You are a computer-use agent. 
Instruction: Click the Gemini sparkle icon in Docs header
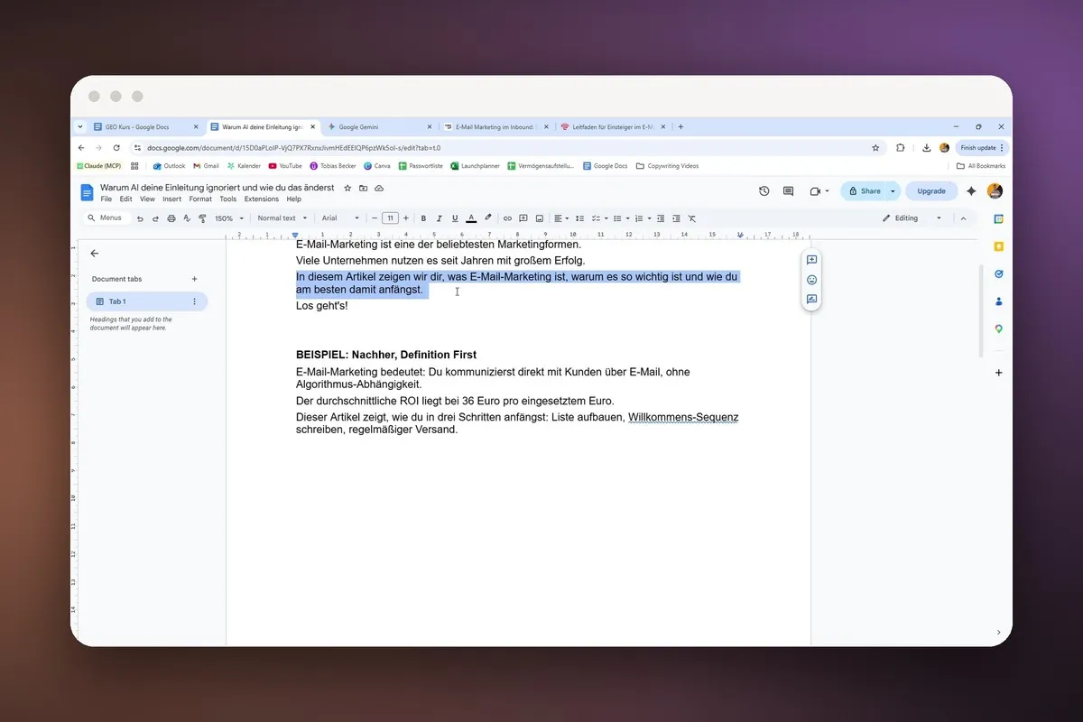(971, 191)
